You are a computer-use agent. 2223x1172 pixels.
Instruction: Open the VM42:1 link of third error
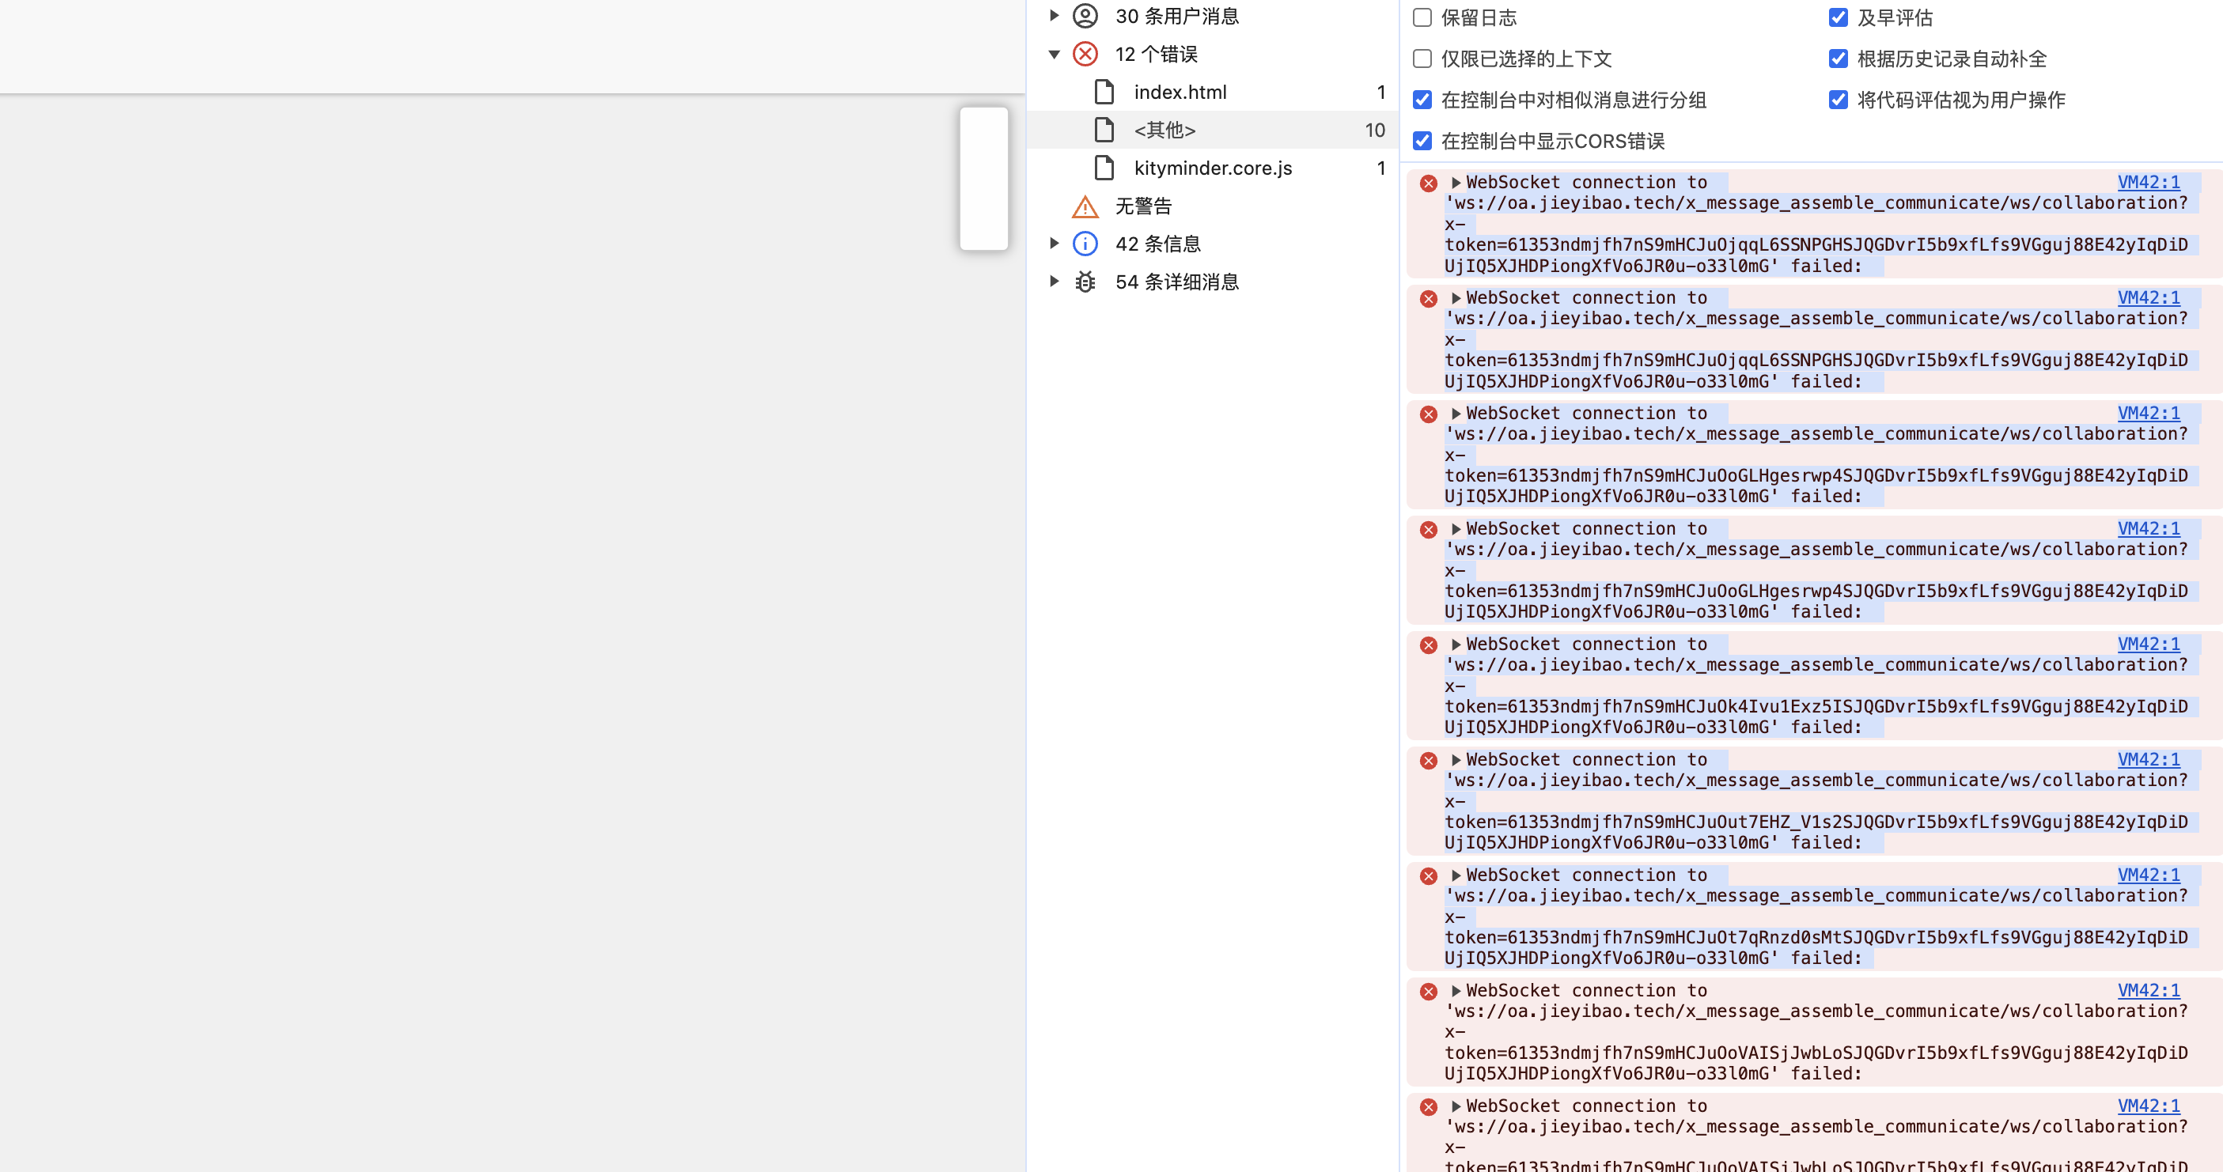click(x=2148, y=414)
